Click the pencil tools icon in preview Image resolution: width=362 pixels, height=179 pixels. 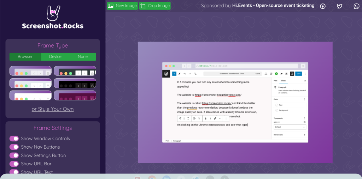point(179,74)
